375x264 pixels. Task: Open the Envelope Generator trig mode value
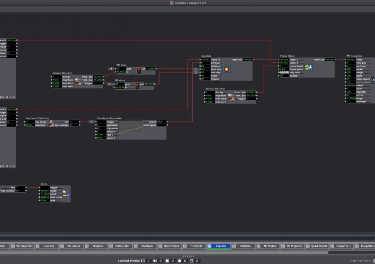pyautogui.click(x=101, y=128)
